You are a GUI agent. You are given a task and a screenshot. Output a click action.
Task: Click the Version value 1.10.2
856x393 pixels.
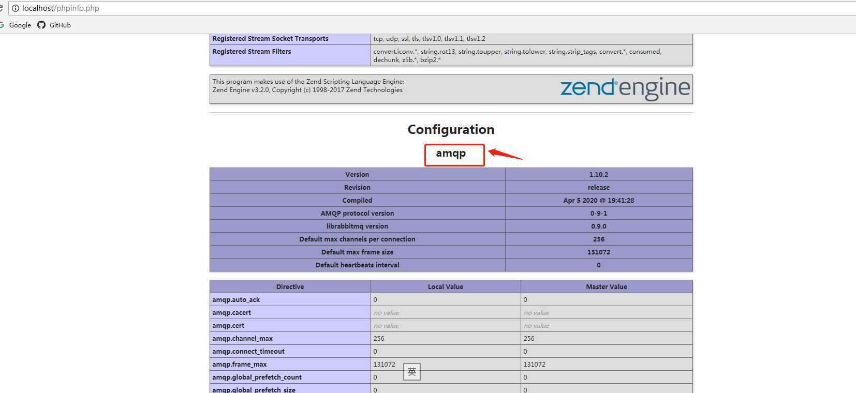coord(599,174)
